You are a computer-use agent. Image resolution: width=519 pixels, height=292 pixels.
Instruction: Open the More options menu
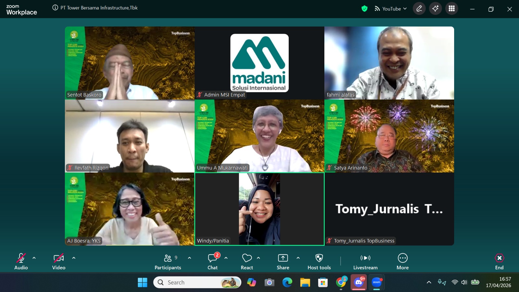tap(403, 262)
